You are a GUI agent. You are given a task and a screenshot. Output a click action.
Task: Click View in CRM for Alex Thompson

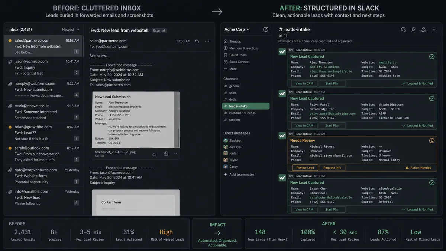tap(304, 83)
